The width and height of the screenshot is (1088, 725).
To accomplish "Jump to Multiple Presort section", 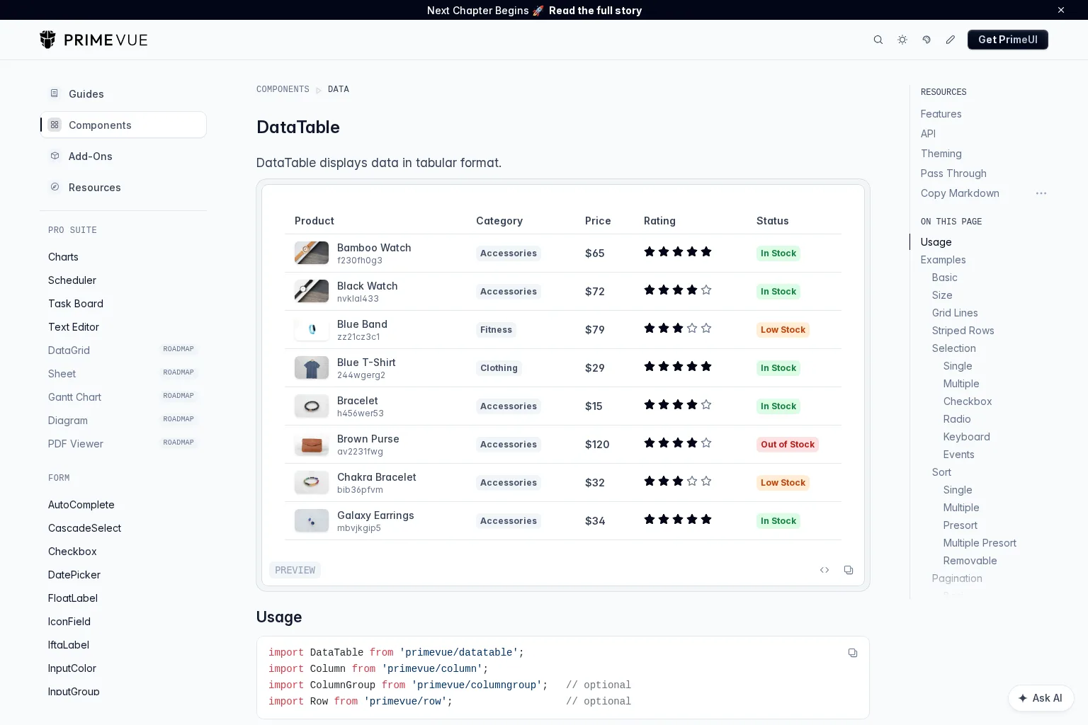I will click(980, 543).
